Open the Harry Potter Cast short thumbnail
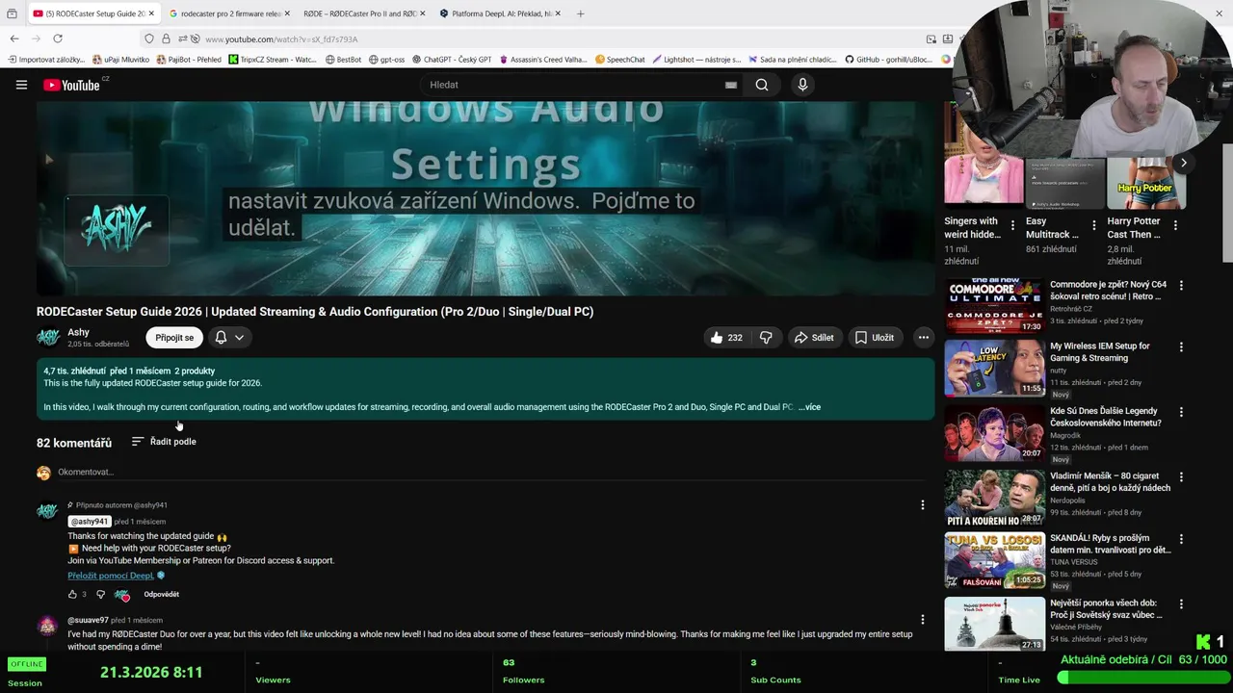 tap(1146, 181)
